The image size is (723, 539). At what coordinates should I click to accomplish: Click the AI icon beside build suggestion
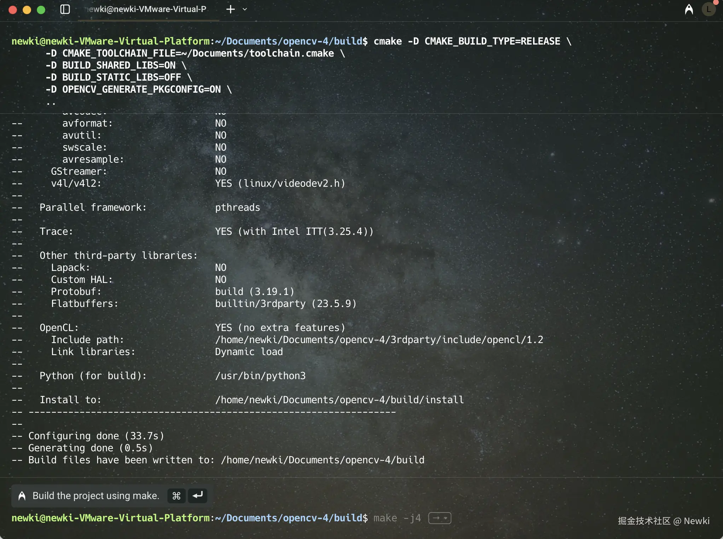pos(22,496)
